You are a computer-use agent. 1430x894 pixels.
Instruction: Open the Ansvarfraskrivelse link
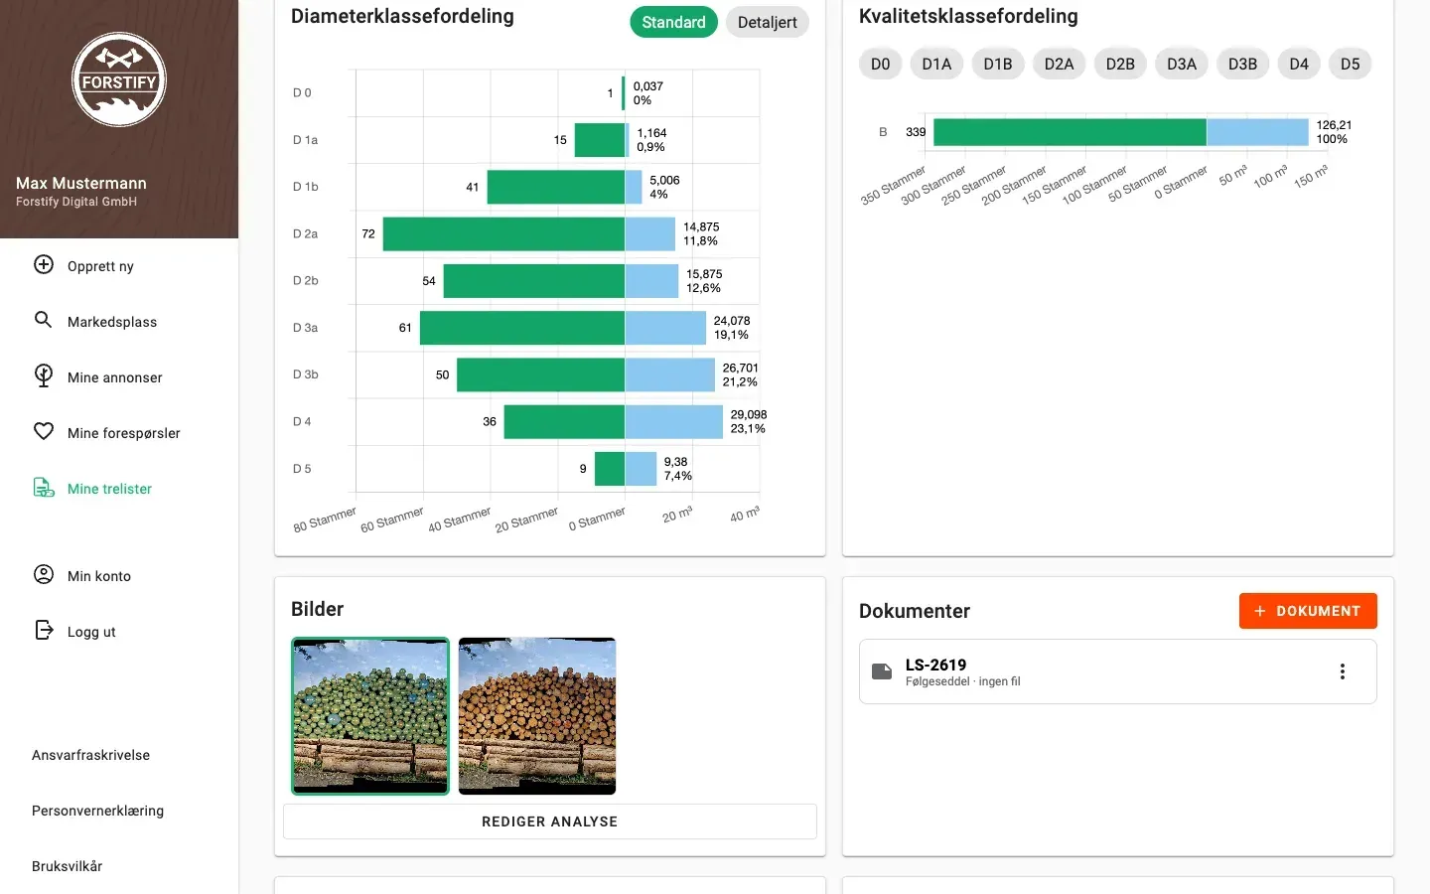coord(90,755)
